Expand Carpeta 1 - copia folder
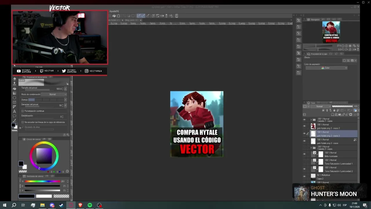Screen dimensions: 371x209 [311, 120]
